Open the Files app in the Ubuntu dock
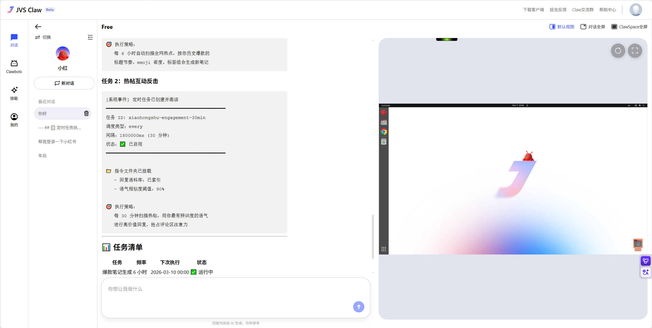This screenshot has height=328, width=652. point(384,122)
